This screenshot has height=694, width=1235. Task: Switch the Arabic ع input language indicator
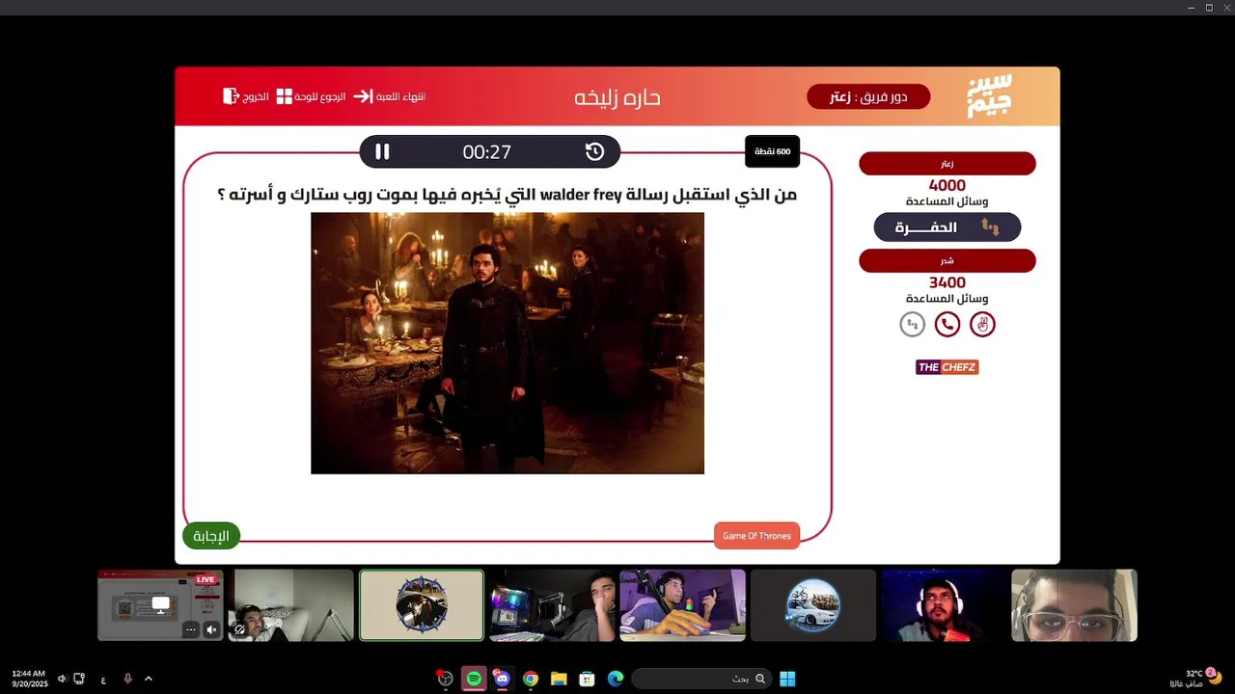click(x=103, y=680)
